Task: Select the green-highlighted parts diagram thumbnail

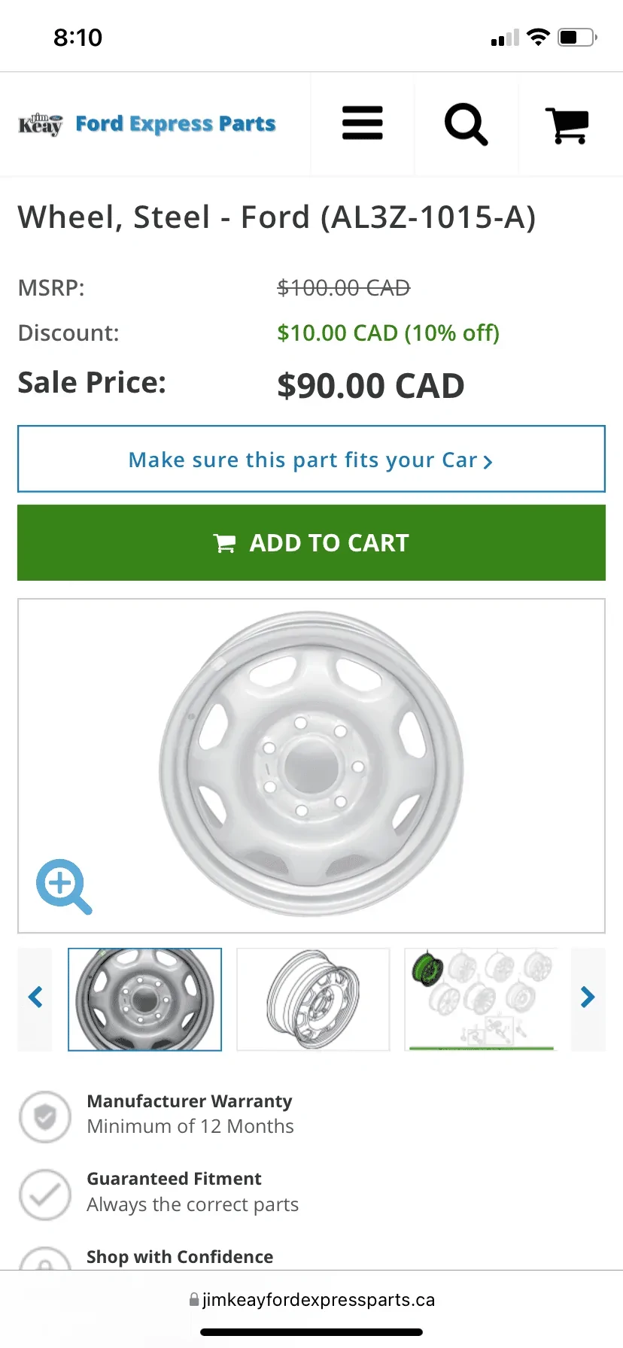Action: click(x=480, y=999)
